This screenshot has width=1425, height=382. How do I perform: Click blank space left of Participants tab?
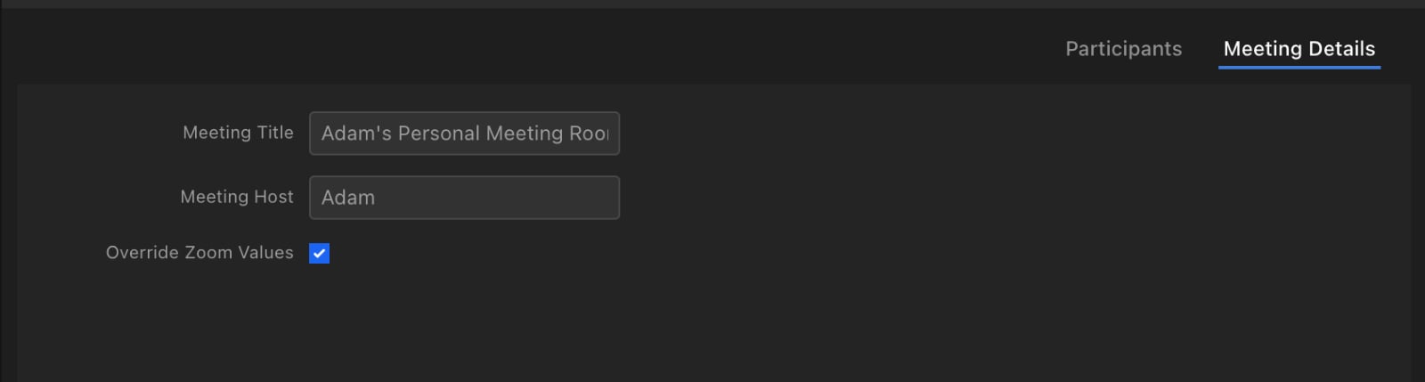point(534,49)
